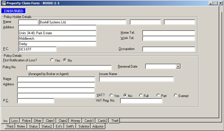Image resolution: width=224 pixels, height=131 pixels.
Task: Pick the Part VAT radio button
Action: click(x=158, y=96)
